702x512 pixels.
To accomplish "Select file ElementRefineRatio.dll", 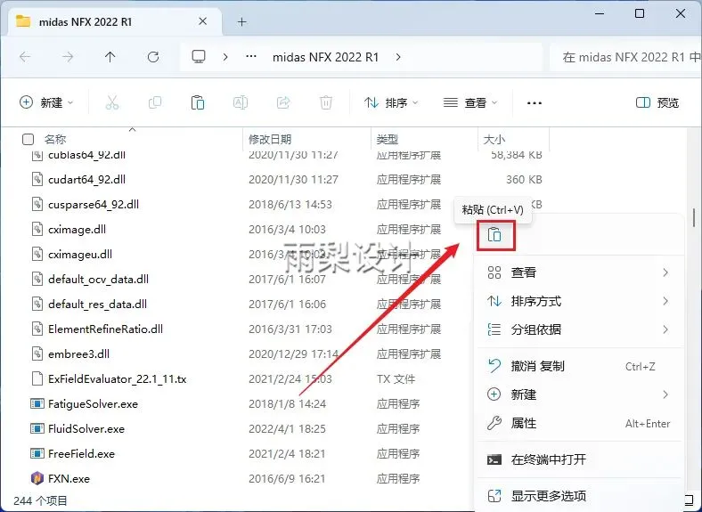I will 106,329.
